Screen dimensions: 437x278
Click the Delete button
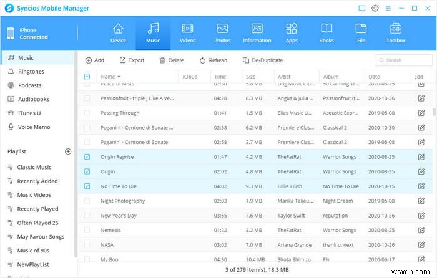(172, 60)
